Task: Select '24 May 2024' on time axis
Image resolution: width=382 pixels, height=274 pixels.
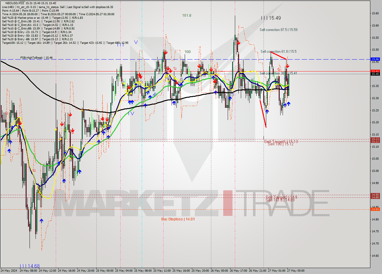Action: pos(8,271)
